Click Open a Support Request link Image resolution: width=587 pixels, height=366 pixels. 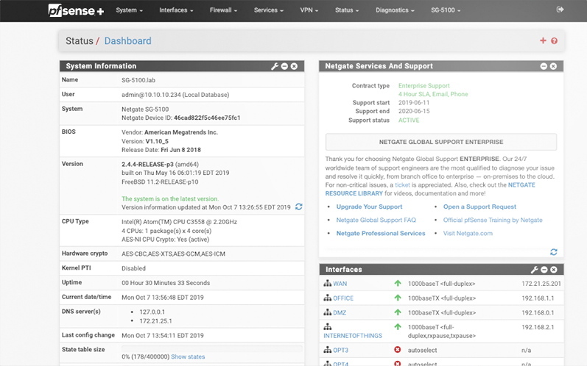click(479, 207)
